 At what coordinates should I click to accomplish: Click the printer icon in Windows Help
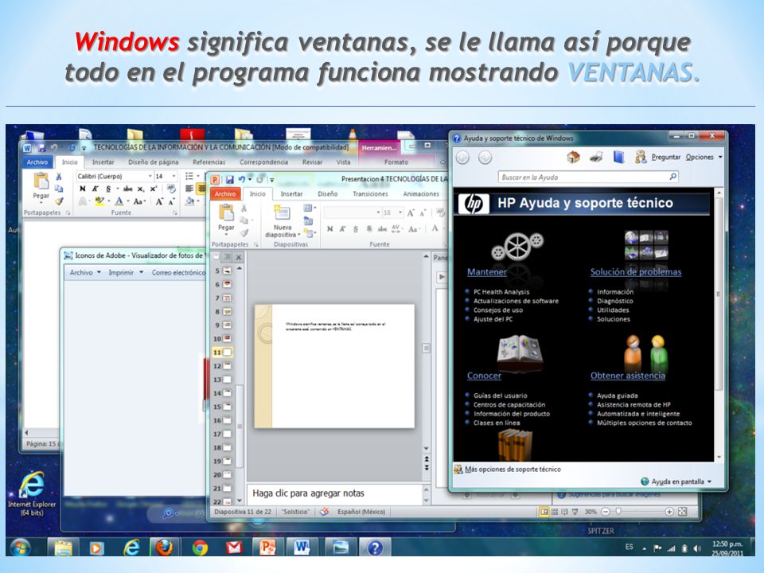point(596,157)
